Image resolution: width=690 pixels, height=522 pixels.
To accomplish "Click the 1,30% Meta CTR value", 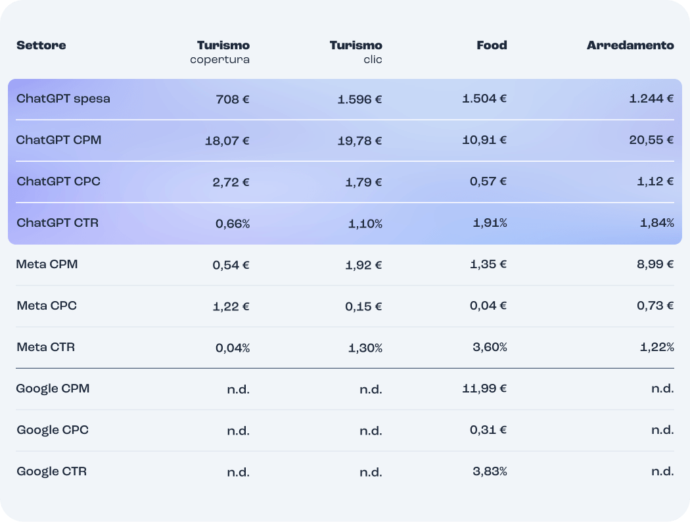I will pyautogui.click(x=365, y=348).
